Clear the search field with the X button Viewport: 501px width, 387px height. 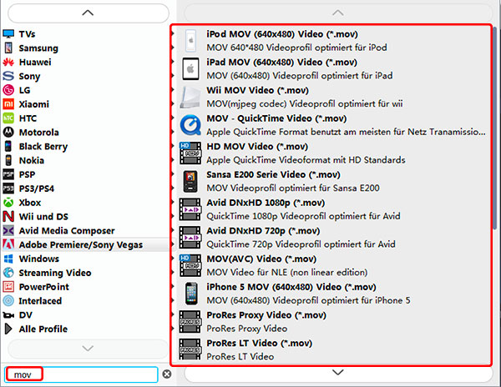[167, 374]
